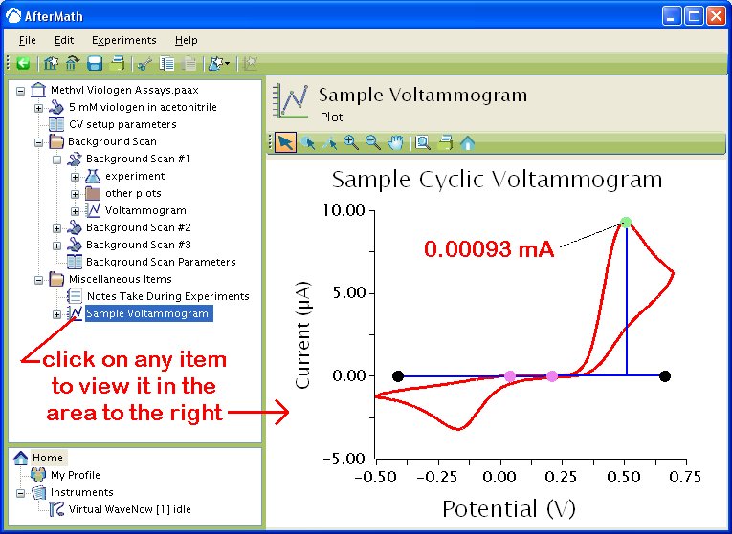
Task: Select the Background Scan folder label
Action: pos(112,141)
